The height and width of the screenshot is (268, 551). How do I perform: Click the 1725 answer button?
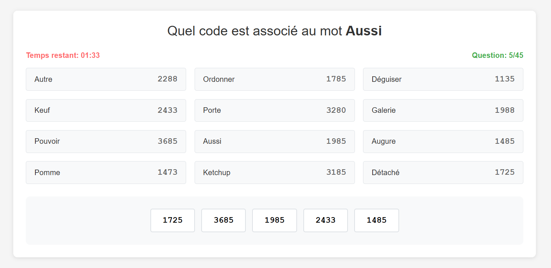click(172, 220)
